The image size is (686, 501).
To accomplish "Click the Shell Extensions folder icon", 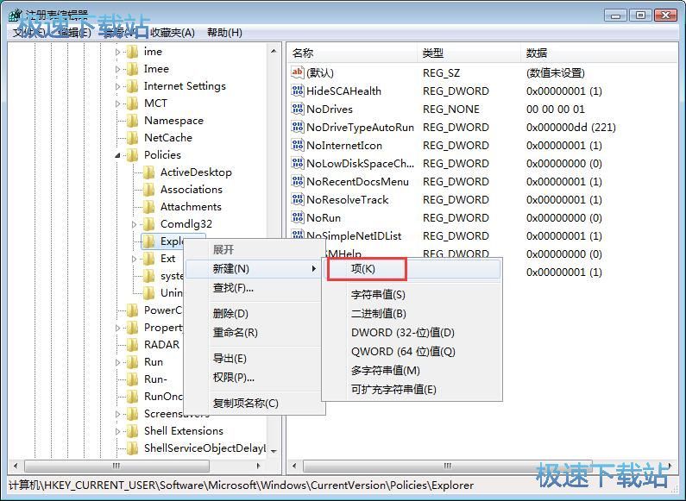I will pos(133,430).
